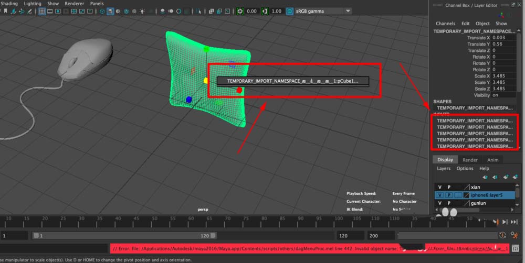Click create layer from selected icon
Screen dimensions: 525x263
[516, 177]
